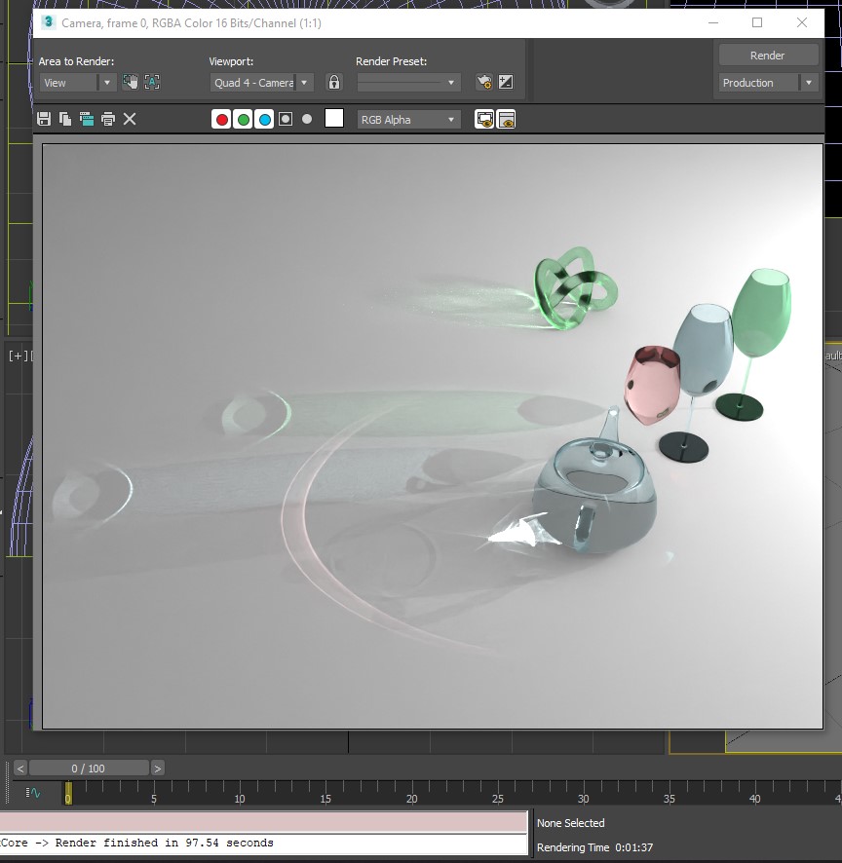Copy the rendered image to clipboard

pos(65,119)
